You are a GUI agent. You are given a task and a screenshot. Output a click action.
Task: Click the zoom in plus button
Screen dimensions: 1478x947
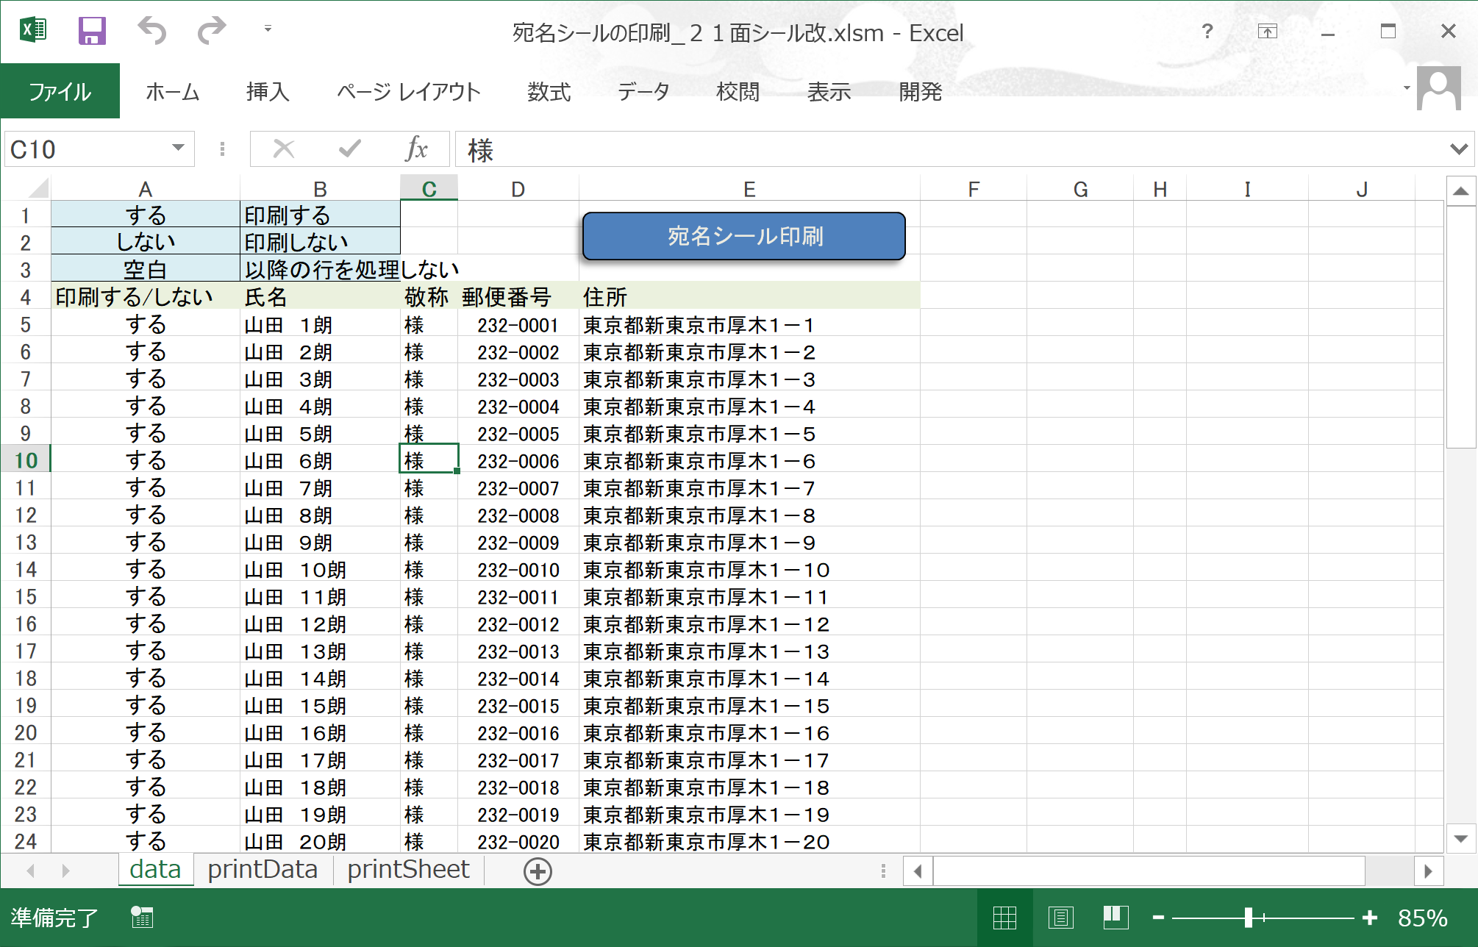point(1369,918)
